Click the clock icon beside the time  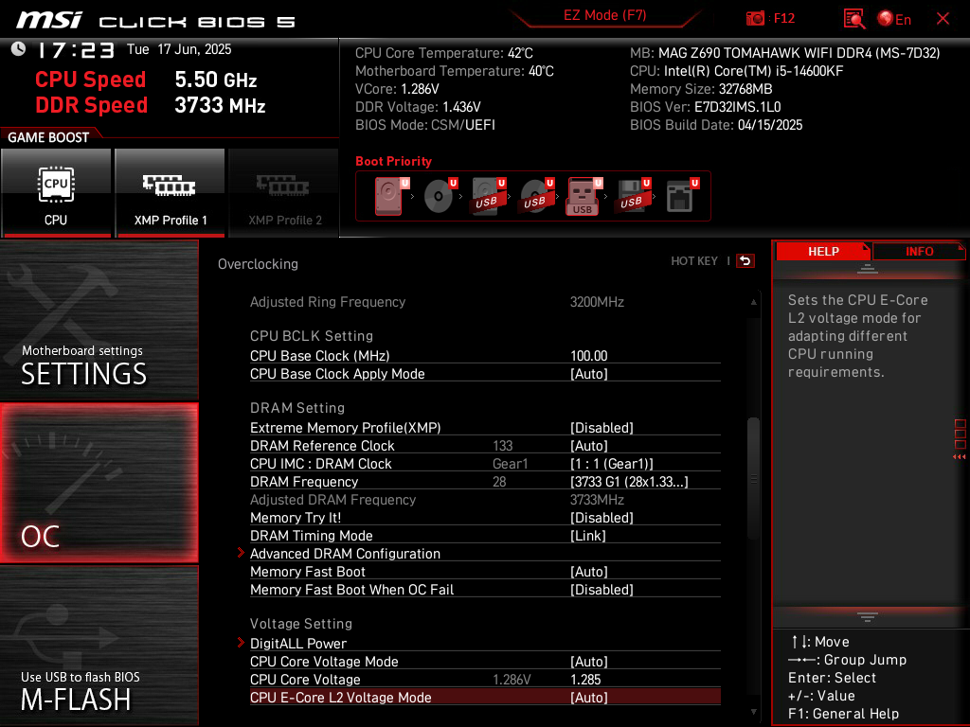(x=19, y=49)
